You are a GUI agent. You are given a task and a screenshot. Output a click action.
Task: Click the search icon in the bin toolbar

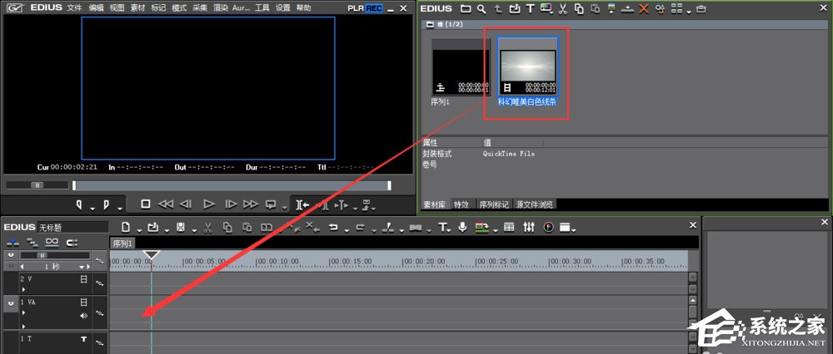481,9
